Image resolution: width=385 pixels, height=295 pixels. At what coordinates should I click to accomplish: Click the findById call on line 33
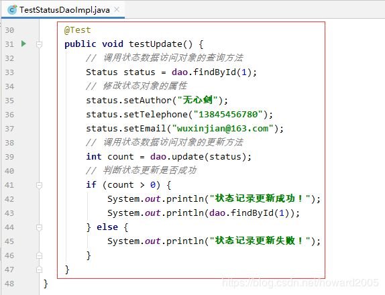215,72
